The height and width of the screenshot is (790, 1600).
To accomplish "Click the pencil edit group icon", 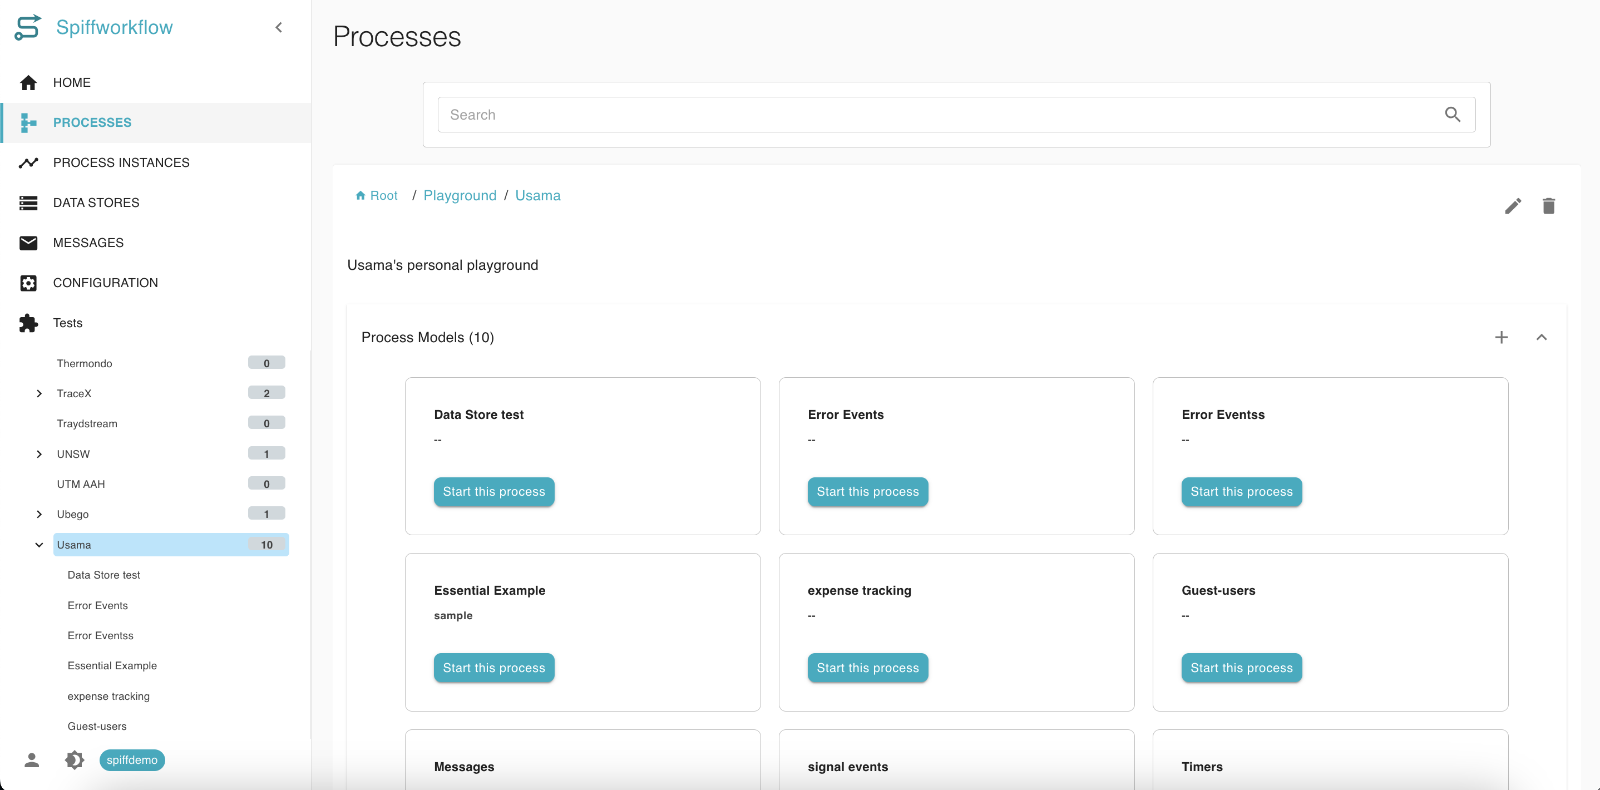I will point(1513,206).
